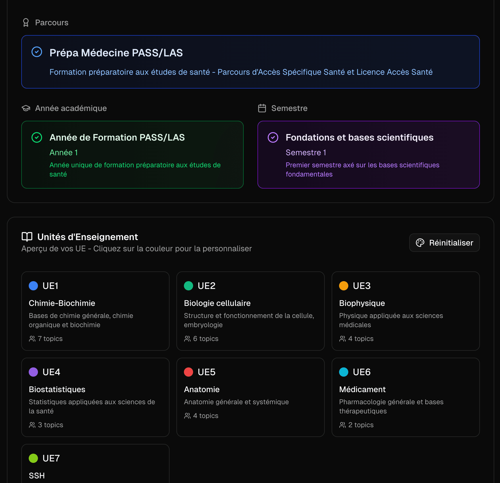Click the open book icon by Unités d'Enseignement
Viewport: 500px width, 483px height.
click(27, 237)
